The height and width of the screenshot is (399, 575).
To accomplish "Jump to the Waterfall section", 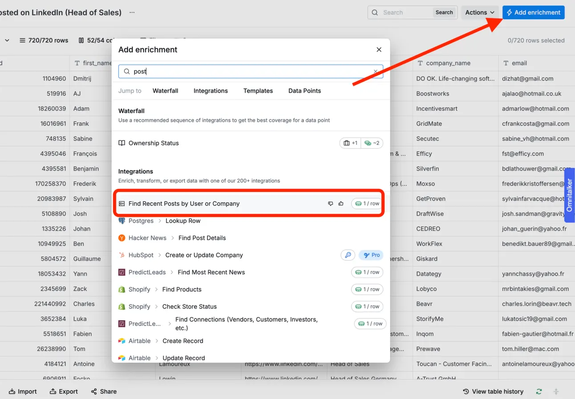I will pyautogui.click(x=165, y=91).
